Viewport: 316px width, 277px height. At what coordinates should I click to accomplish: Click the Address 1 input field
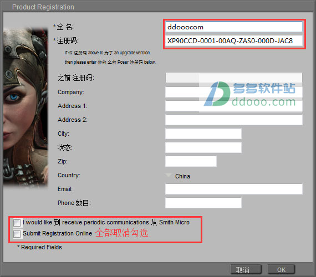coord(234,106)
